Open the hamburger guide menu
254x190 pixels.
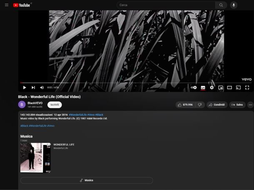tap(7, 5)
